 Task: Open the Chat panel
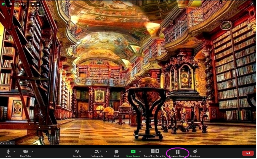click(116, 153)
